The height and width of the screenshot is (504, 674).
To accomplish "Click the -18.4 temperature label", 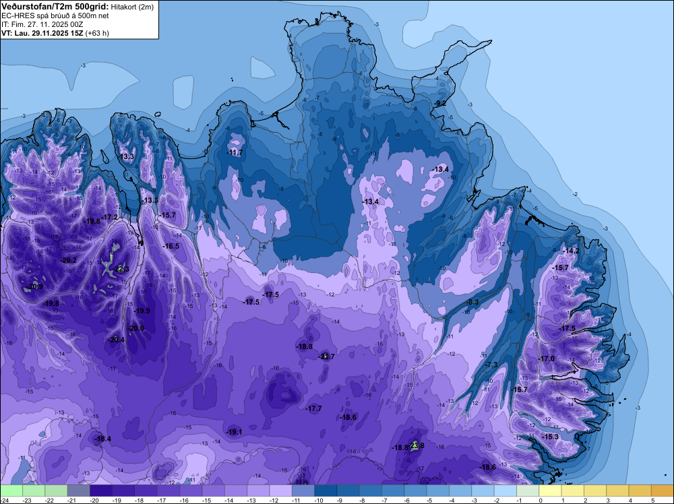I will tap(103, 439).
